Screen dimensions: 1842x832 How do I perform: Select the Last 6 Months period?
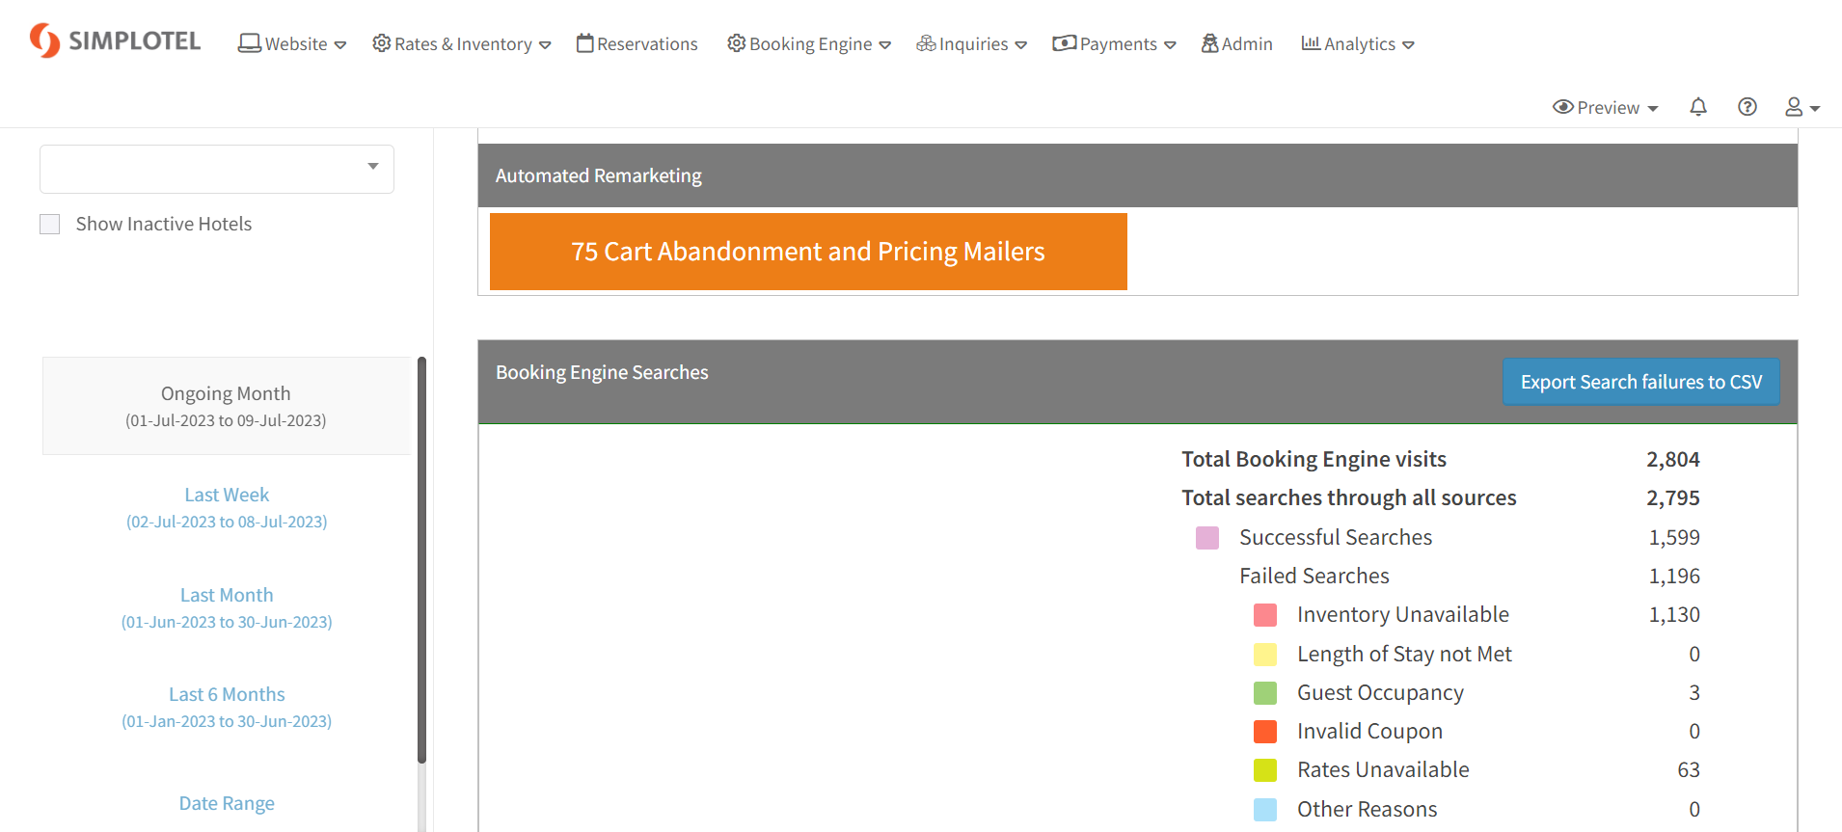227,707
